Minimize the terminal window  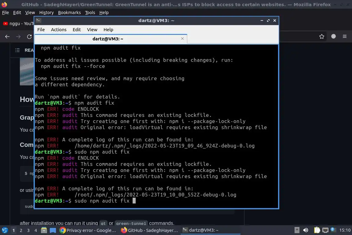(x=262, y=21)
